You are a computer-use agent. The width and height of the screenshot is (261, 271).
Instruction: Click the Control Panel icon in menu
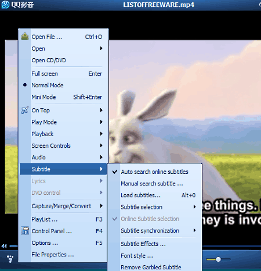25,231
